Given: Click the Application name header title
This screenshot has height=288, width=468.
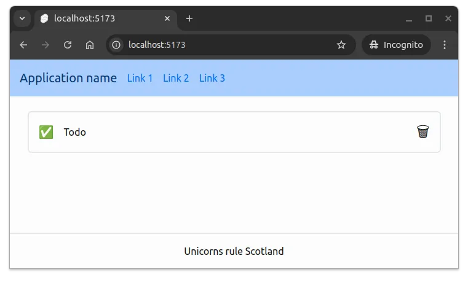Looking at the screenshot, I should pos(68,78).
